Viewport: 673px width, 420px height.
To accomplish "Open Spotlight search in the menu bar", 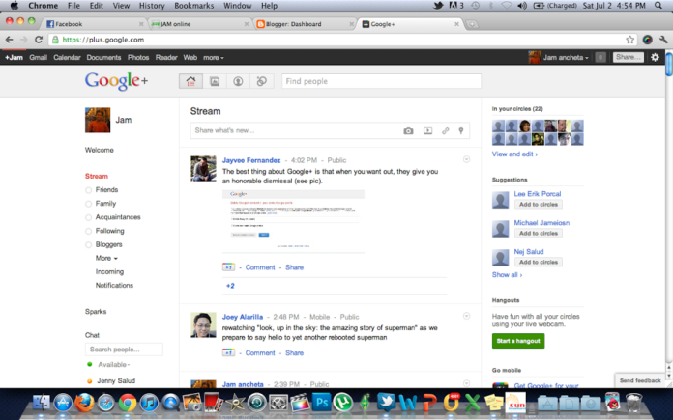I will pyautogui.click(x=658, y=6).
